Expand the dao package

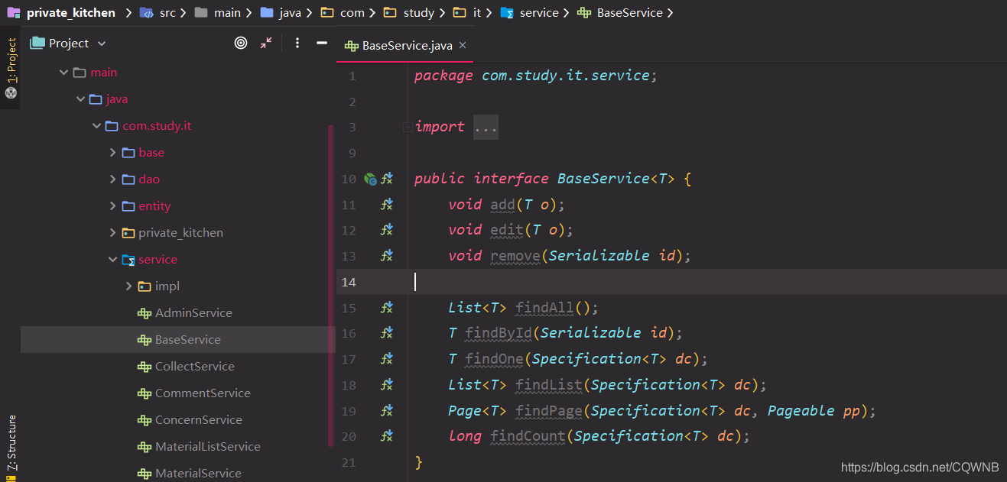click(x=112, y=180)
